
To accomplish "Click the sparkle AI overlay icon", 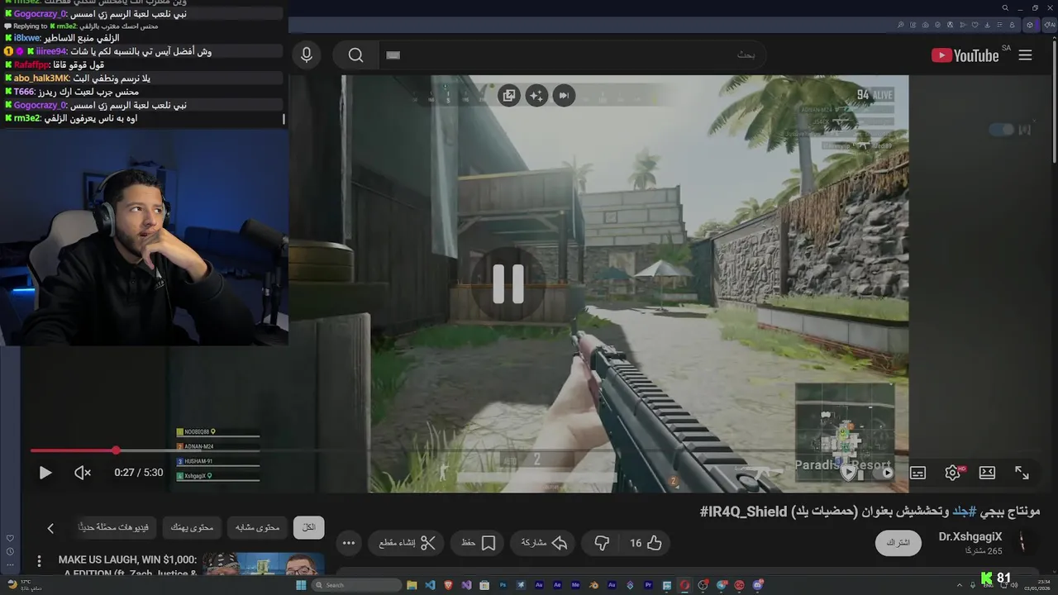I will [x=536, y=96].
